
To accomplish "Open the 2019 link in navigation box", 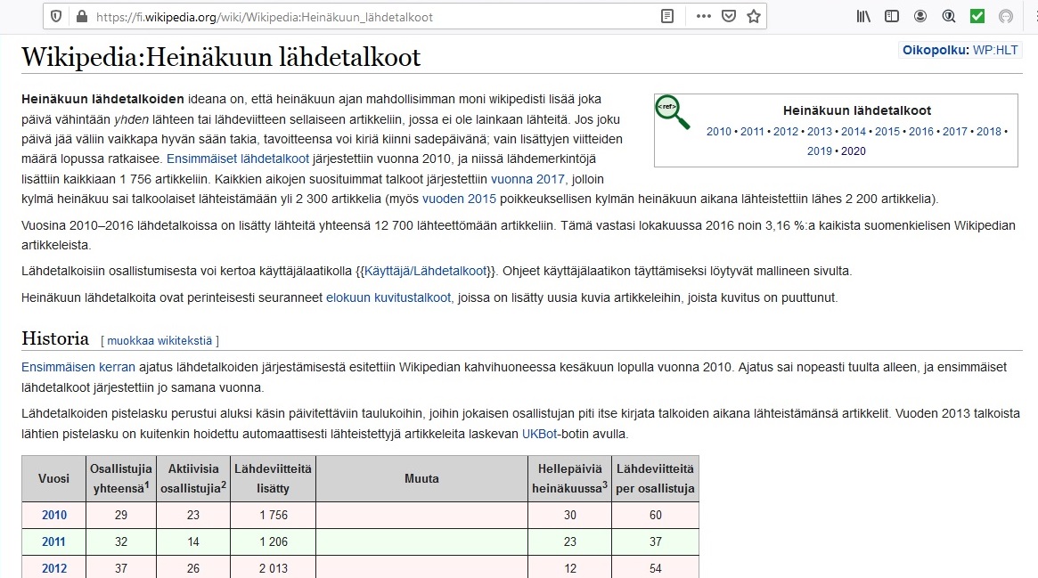I will pos(820,151).
